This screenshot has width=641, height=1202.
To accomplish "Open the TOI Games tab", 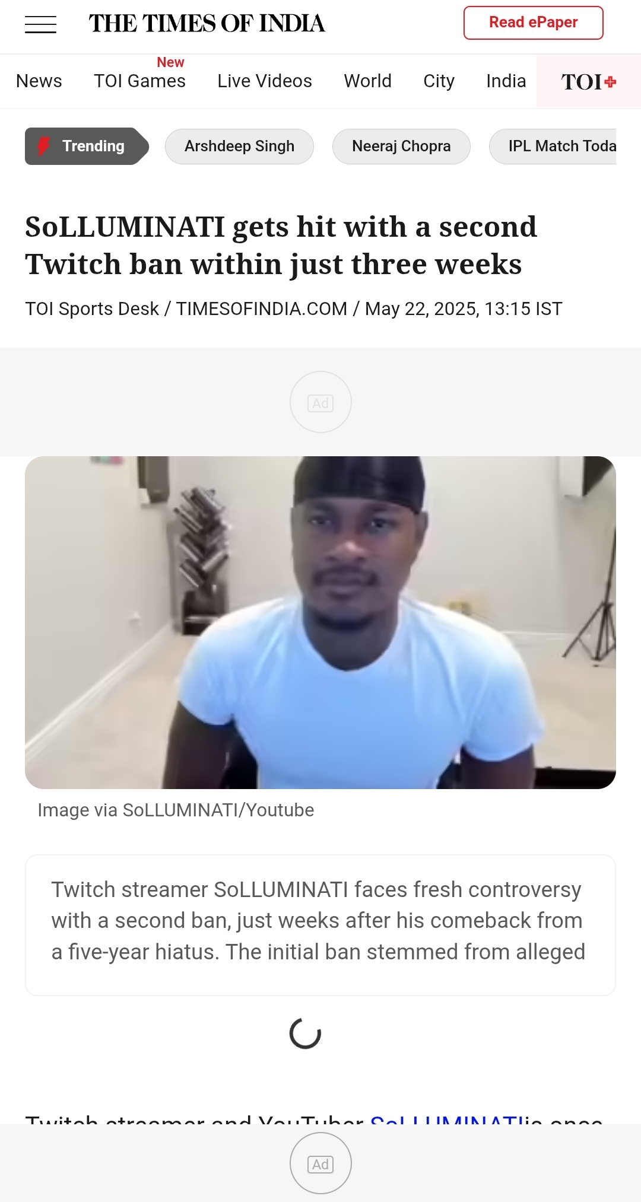I will (x=139, y=81).
